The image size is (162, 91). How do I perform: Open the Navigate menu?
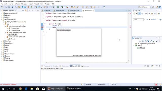24,4
